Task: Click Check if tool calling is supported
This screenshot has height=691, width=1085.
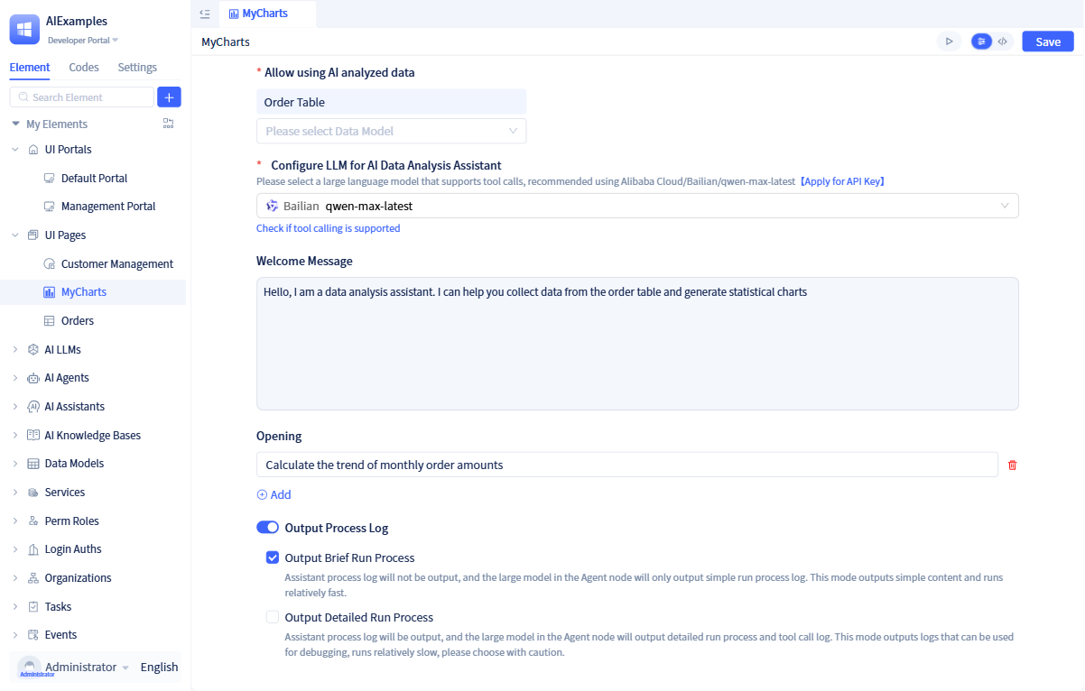Action: [328, 228]
